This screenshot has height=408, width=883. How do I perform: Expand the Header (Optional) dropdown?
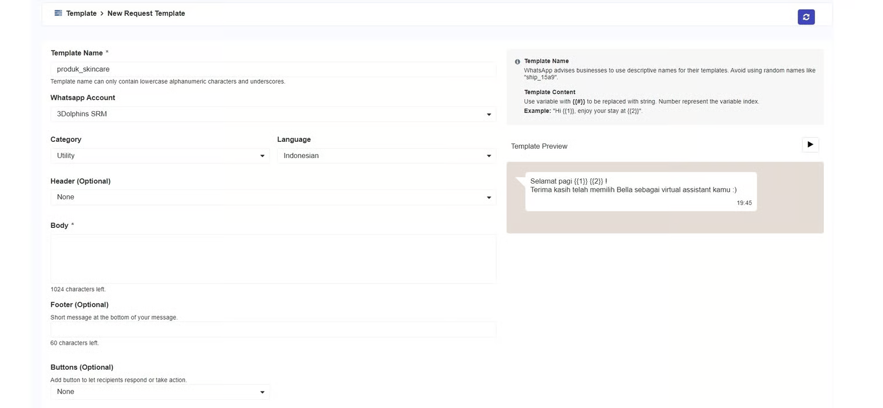click(273, 198)
